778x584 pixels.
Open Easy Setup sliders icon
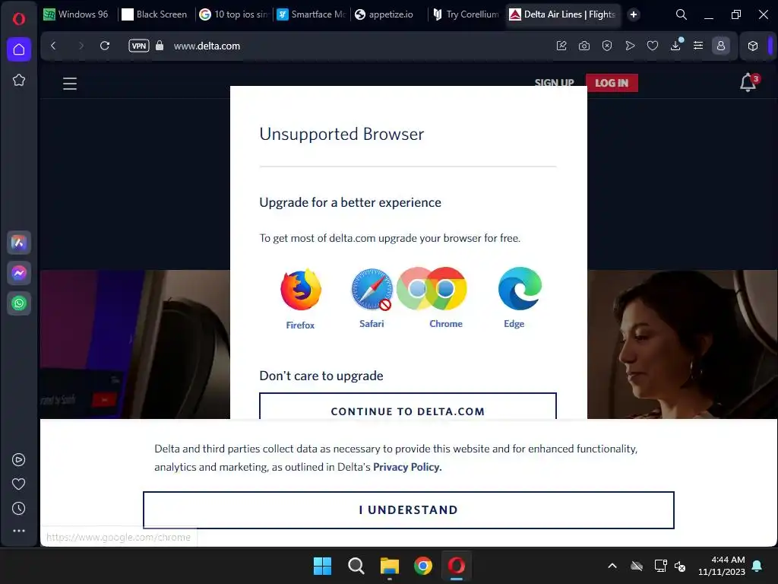point(698,46)
